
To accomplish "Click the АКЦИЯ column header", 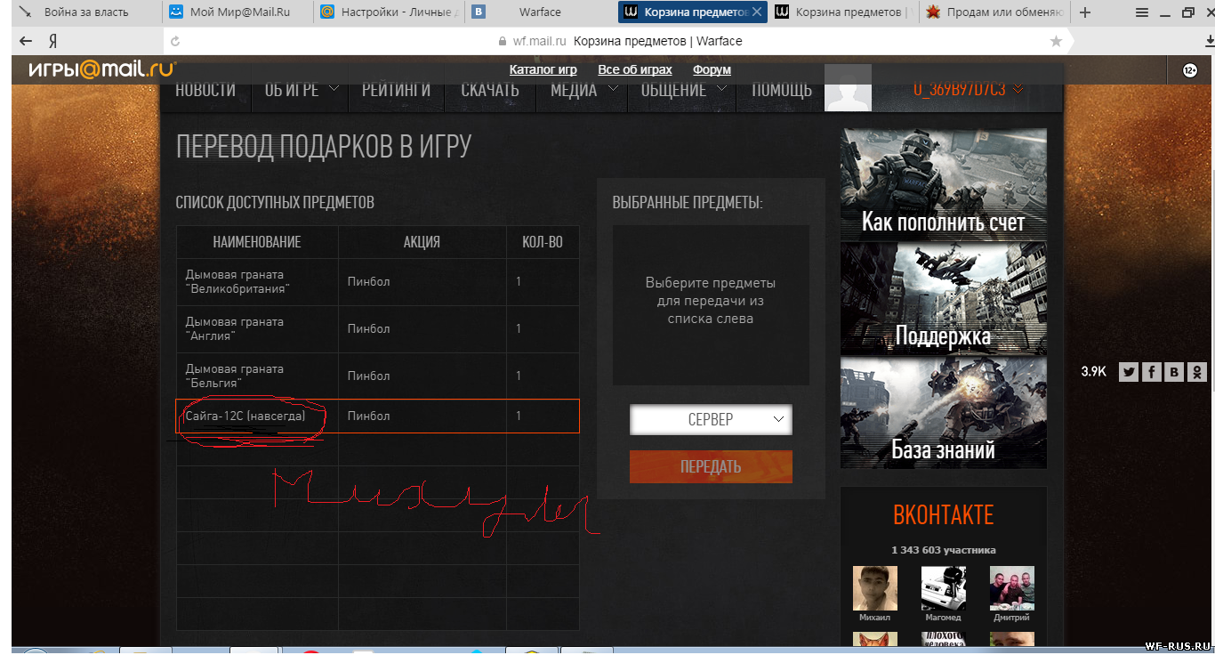I will [422, 242].
